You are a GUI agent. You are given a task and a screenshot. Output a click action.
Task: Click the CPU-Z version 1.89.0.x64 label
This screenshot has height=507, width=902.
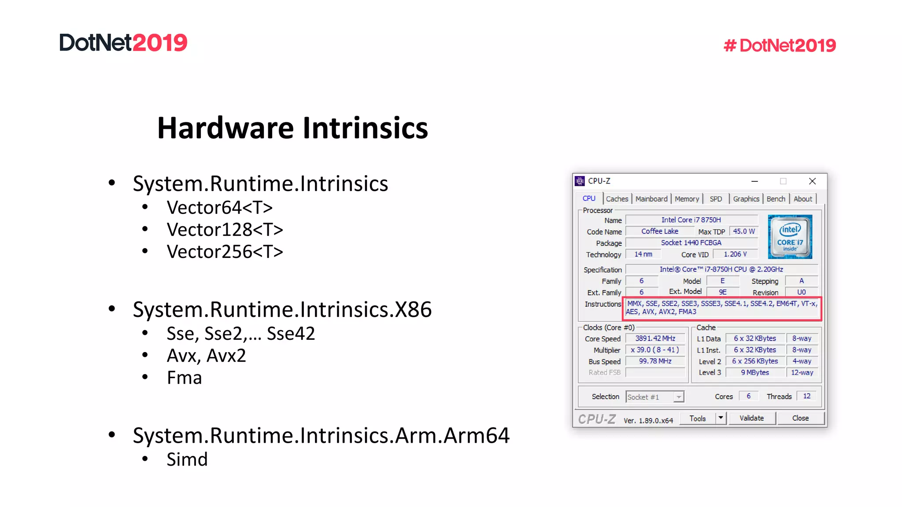pos(648,420)
